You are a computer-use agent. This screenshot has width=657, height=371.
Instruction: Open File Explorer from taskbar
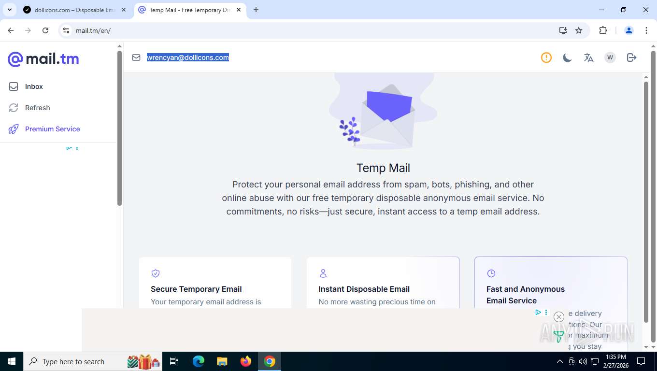222,361
